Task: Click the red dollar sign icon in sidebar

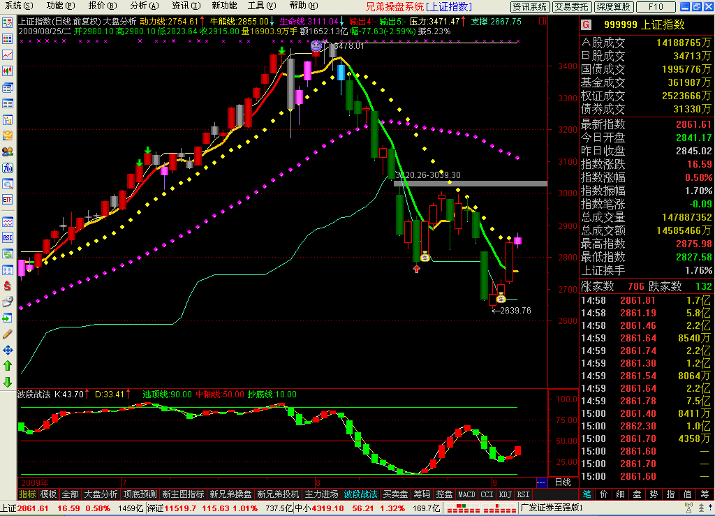Action: (7, 286)
